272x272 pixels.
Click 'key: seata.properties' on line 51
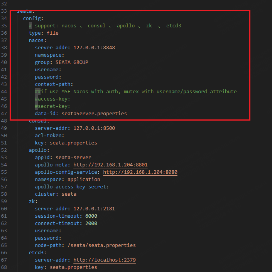(x=66, y=143)
